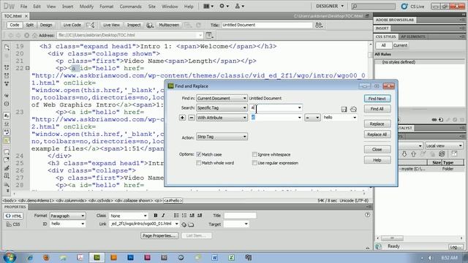Toggle Live View mode
468x263 pixels.
pos(111,25)
